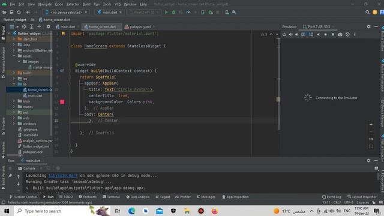384x216 pixels.
Task: Click Up the Stack Trace arrow
Action: [19, 176]
